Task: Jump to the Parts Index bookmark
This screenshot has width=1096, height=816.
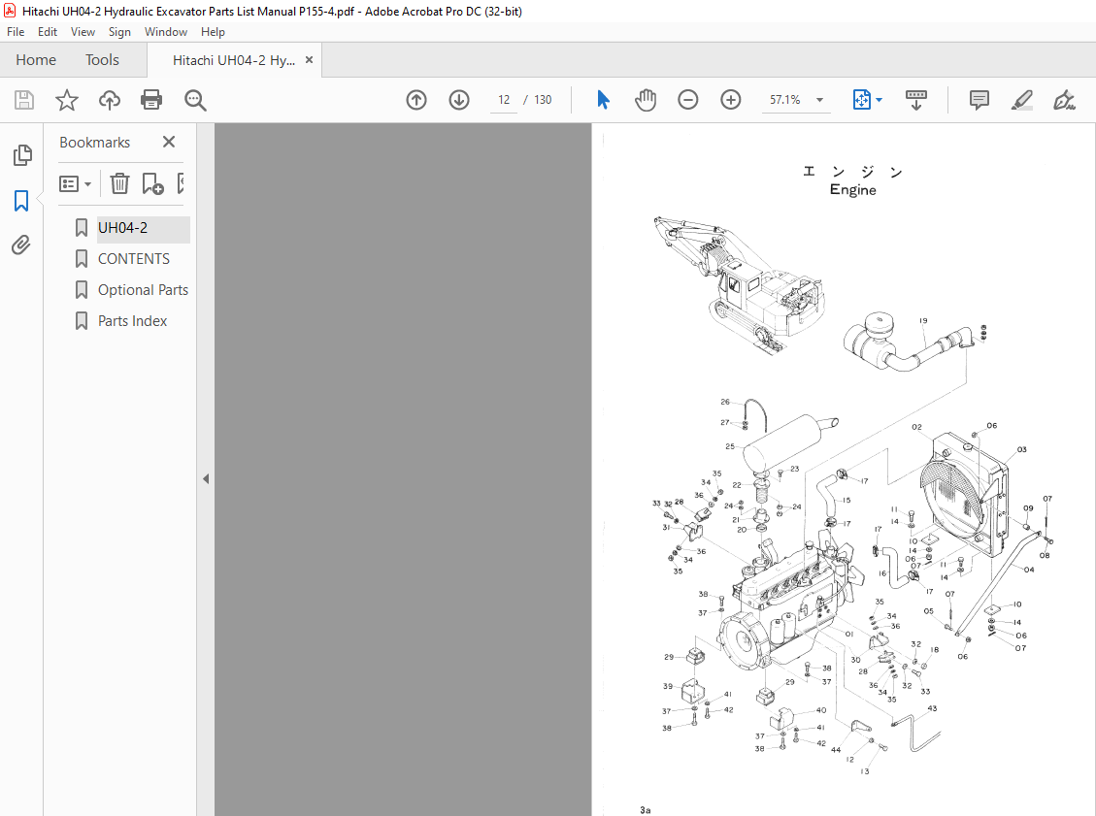Action: (x=132, y=321)
